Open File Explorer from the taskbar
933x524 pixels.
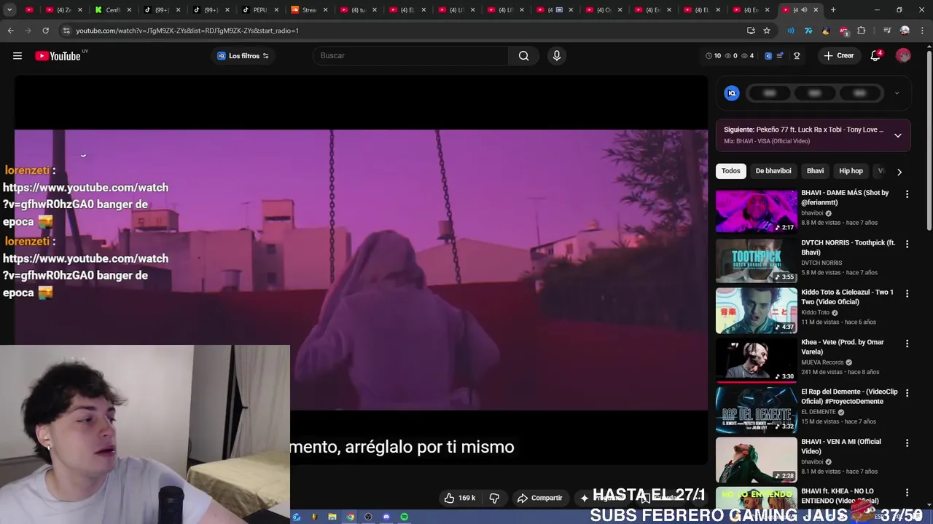pyautogui.click(x=332, y=517)
